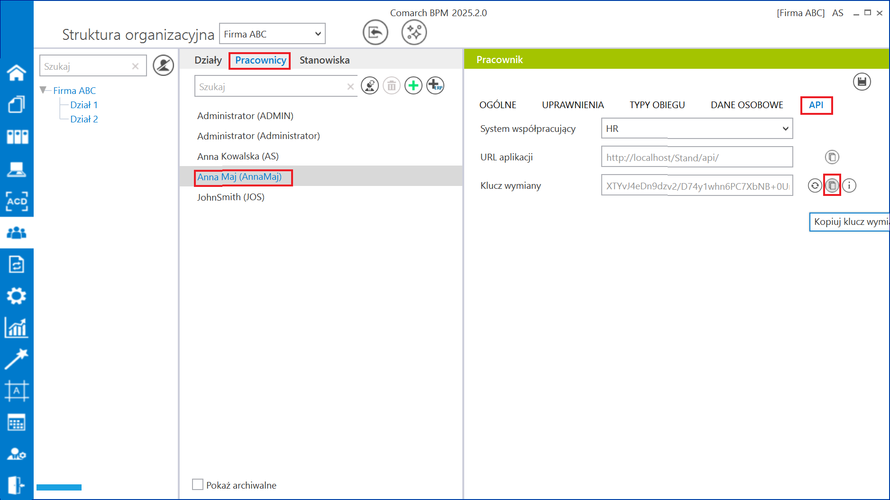Clear the employee search field

coord(350,86)
